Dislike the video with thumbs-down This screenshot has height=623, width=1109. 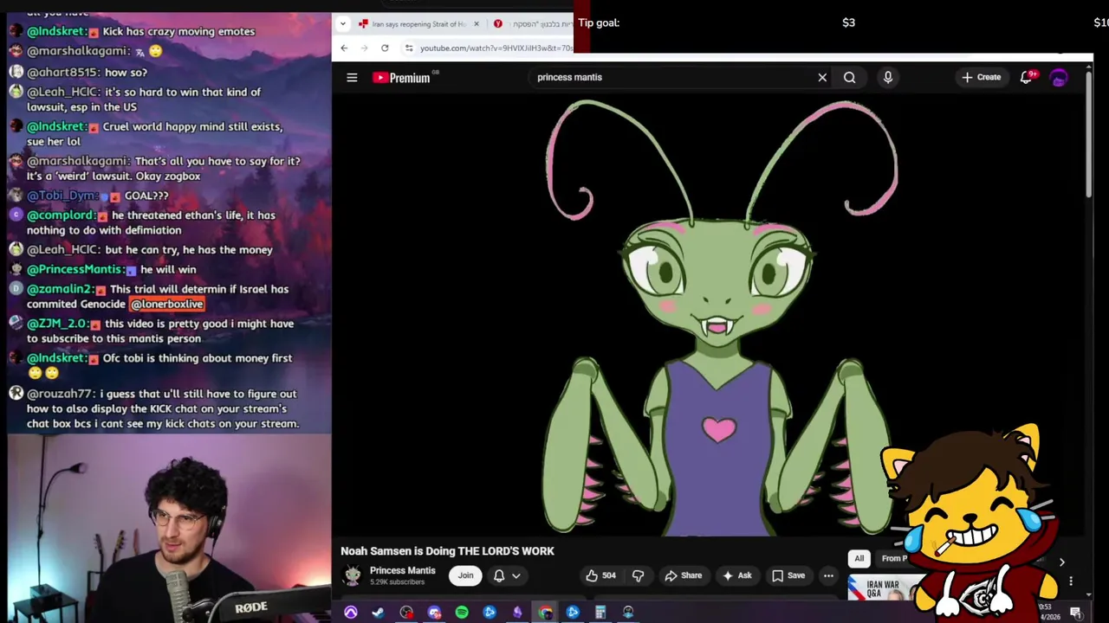639,575
